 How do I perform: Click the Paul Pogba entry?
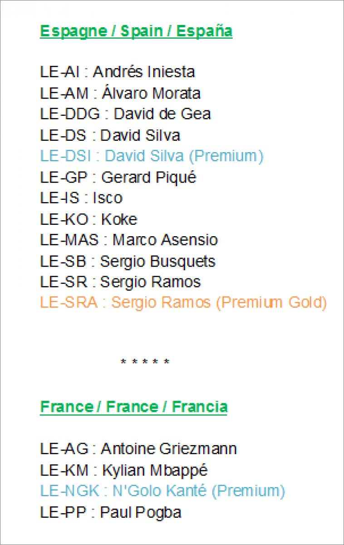click(x=111, y=512)
